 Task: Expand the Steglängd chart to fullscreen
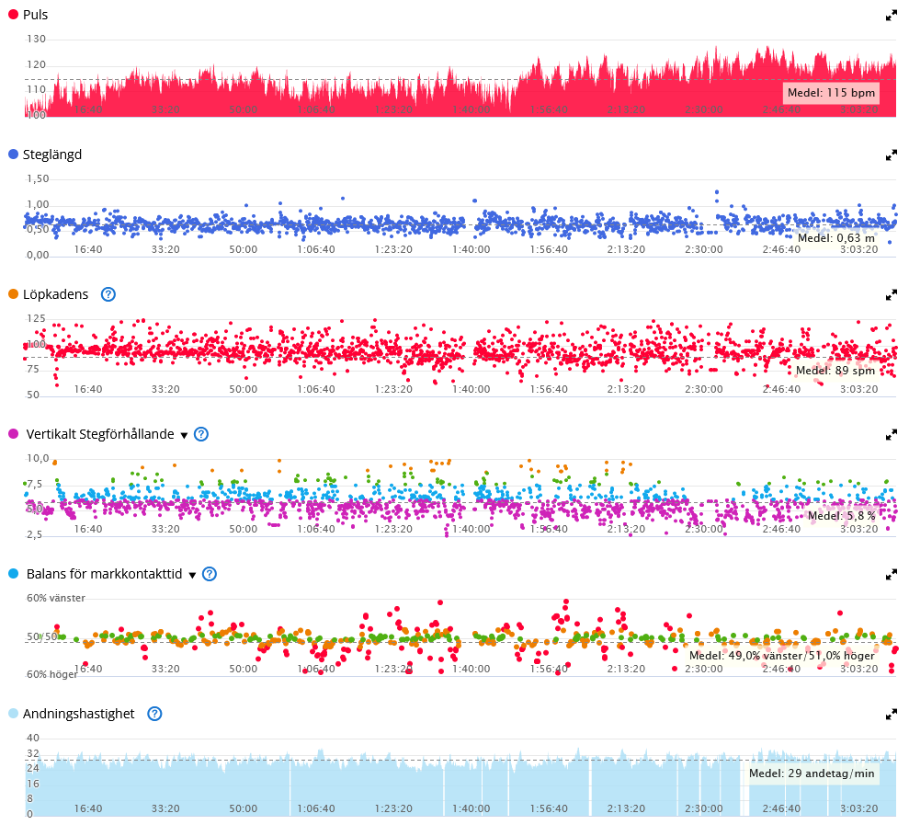pyautogui.click(x=891, y=155)
